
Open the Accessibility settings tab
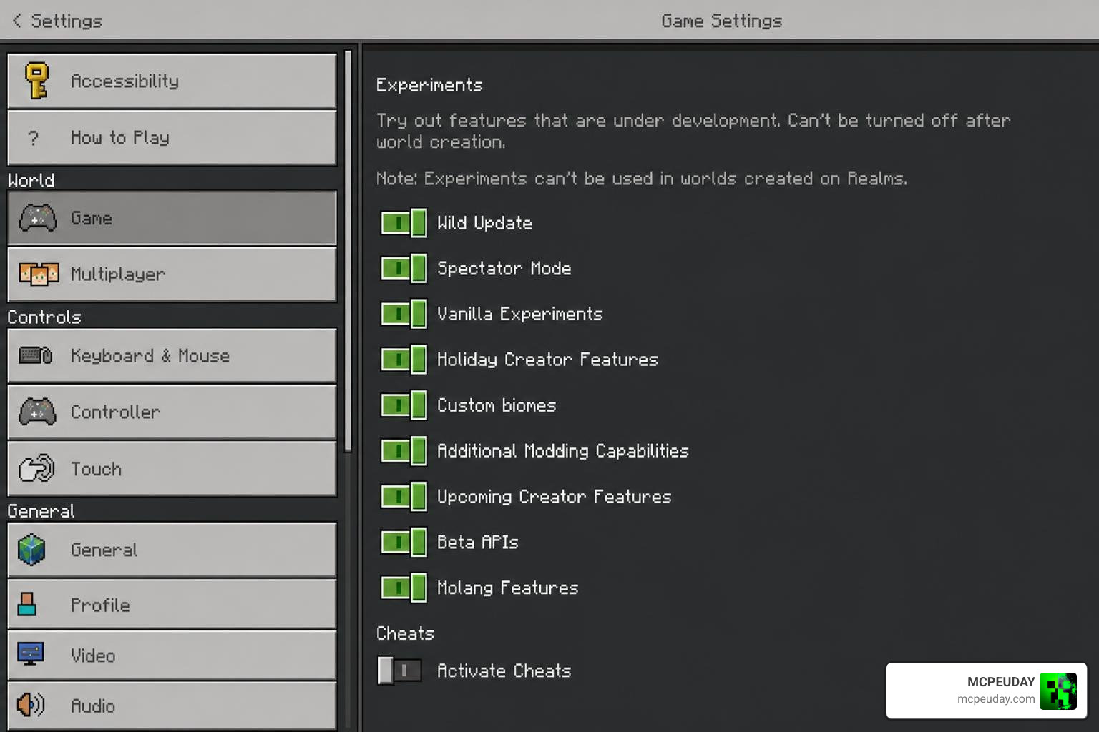tap(172, 81)
